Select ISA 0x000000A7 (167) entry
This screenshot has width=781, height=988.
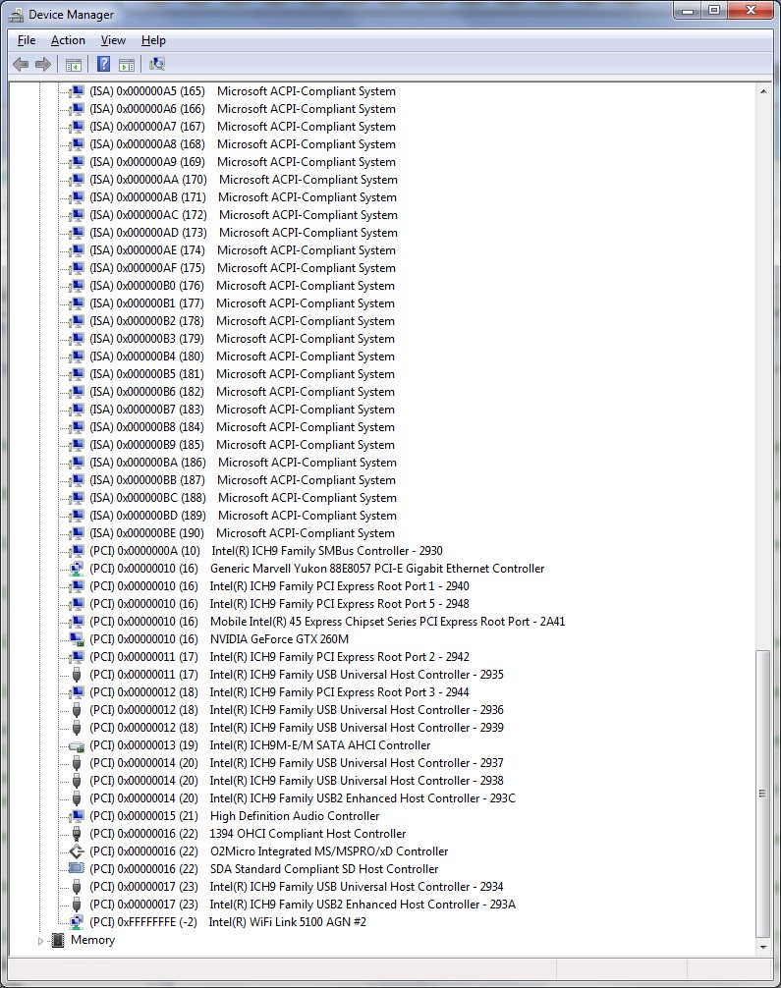[243, 127]
